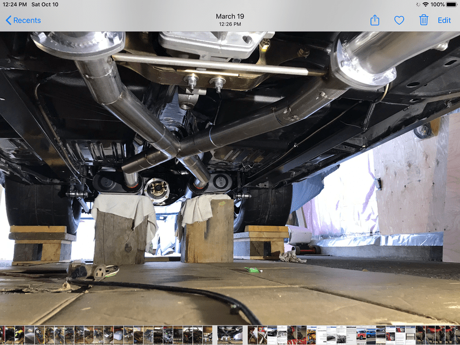This screenshot has height=345, width=460.
Task: Tap the 100% battery percentage text
Action: coord(438,5)
